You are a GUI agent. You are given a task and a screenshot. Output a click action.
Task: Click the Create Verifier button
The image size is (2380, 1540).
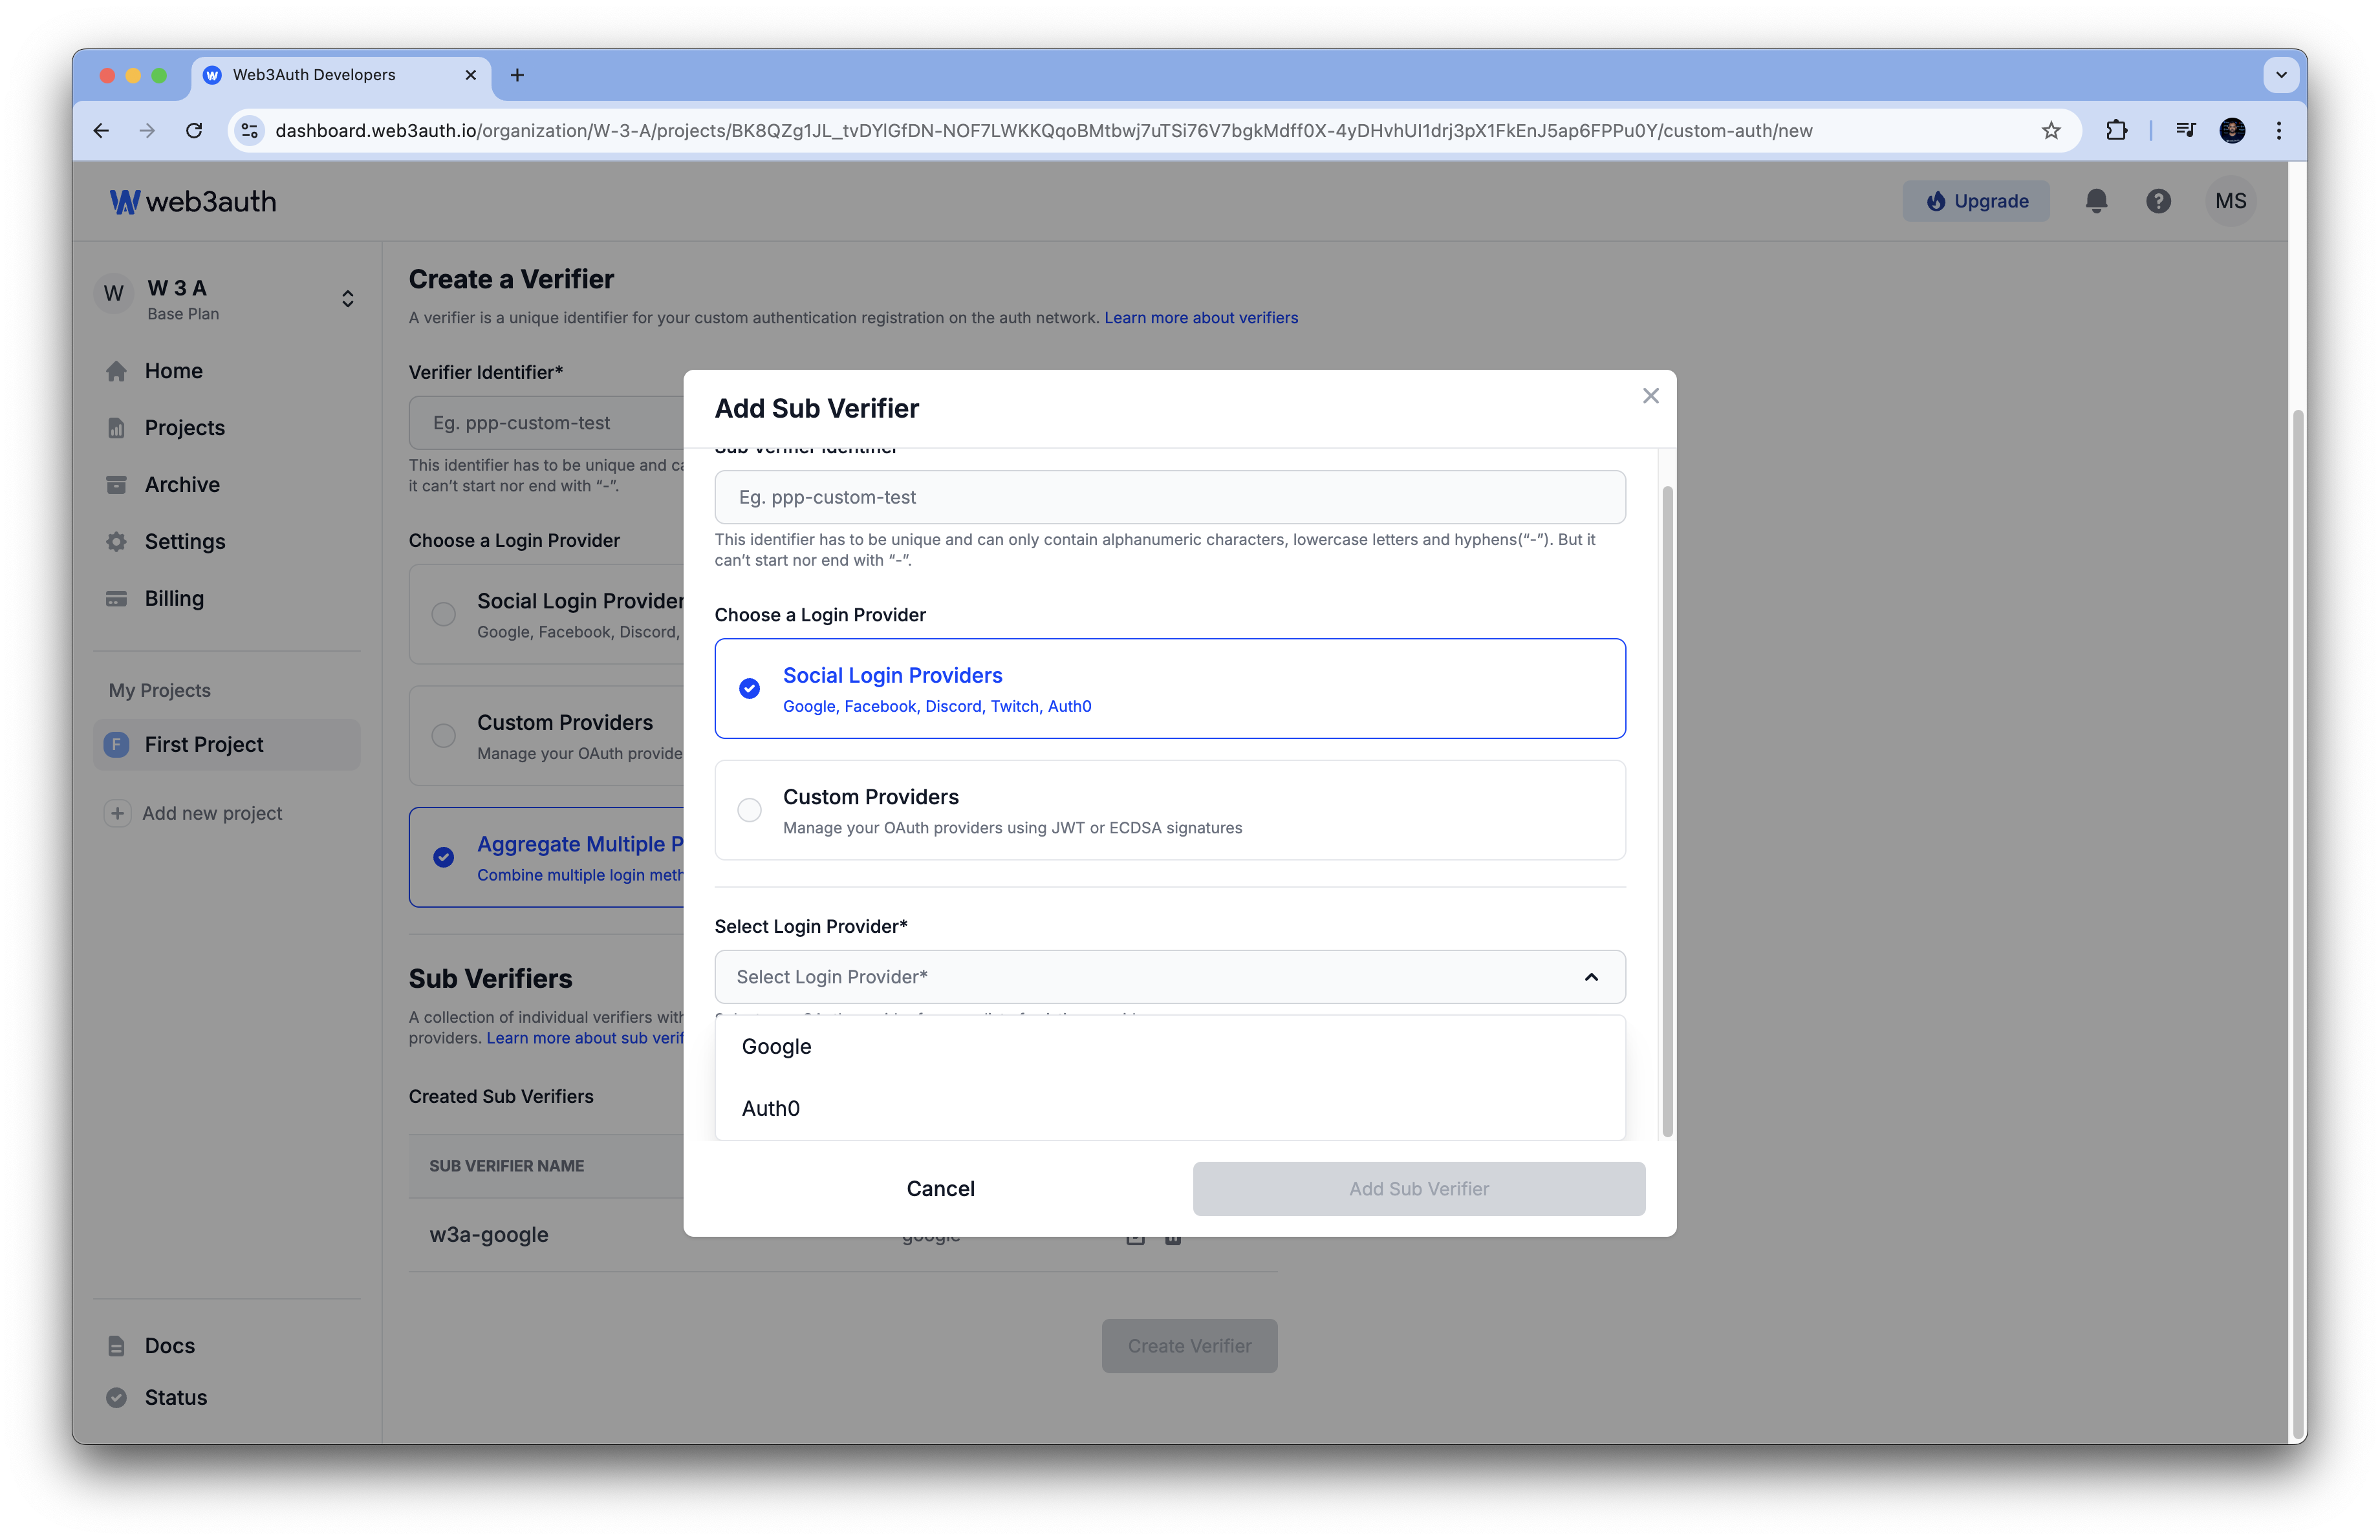(1189, 1345)
